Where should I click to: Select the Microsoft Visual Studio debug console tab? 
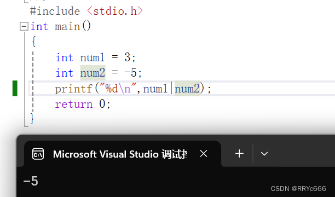coord(123,154)
